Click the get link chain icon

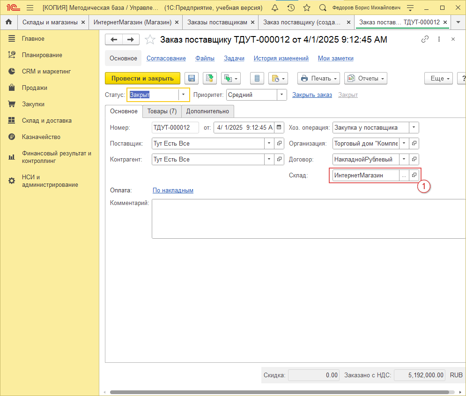click(x=425, y=39)
